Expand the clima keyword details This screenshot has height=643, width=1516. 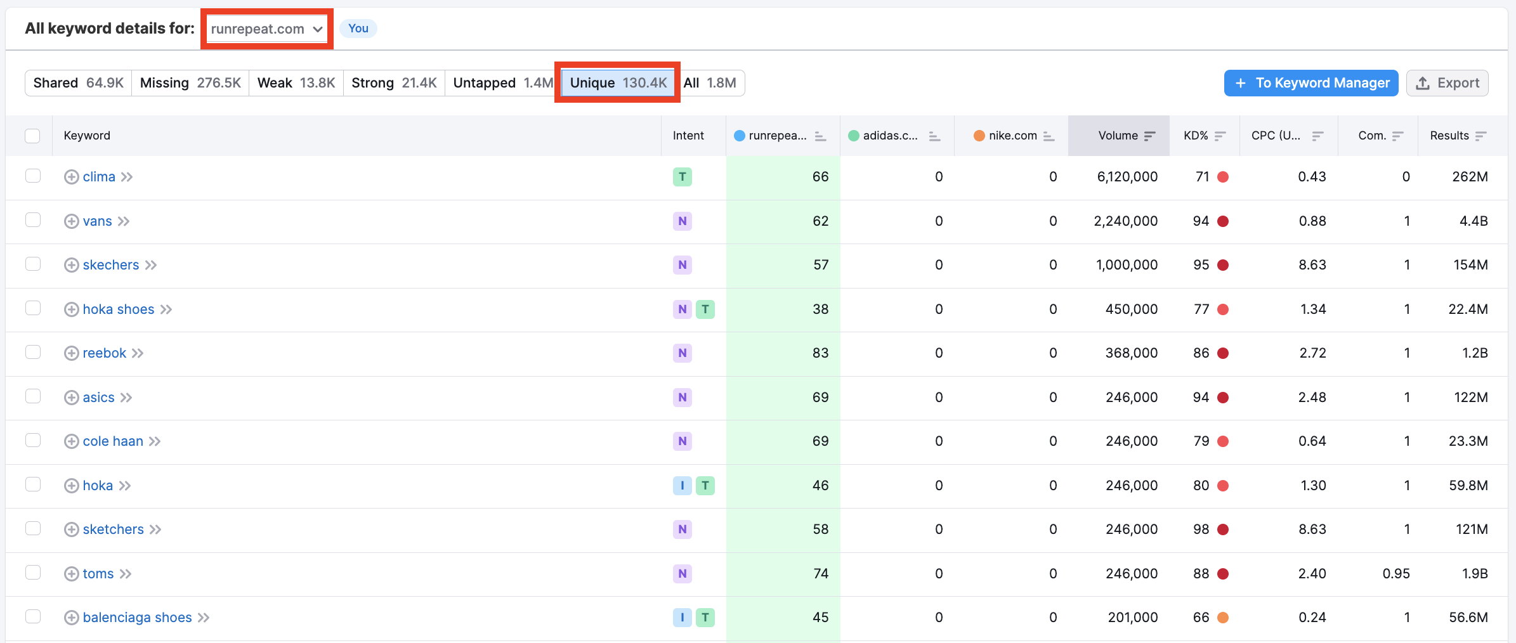[x=71, y=176]
